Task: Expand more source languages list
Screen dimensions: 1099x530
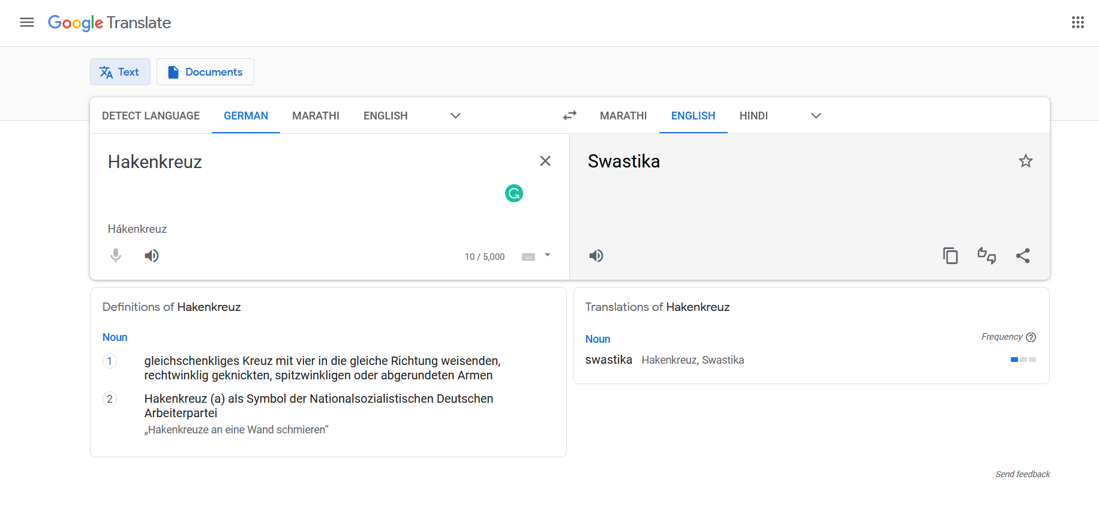Action: pos(455,116)
